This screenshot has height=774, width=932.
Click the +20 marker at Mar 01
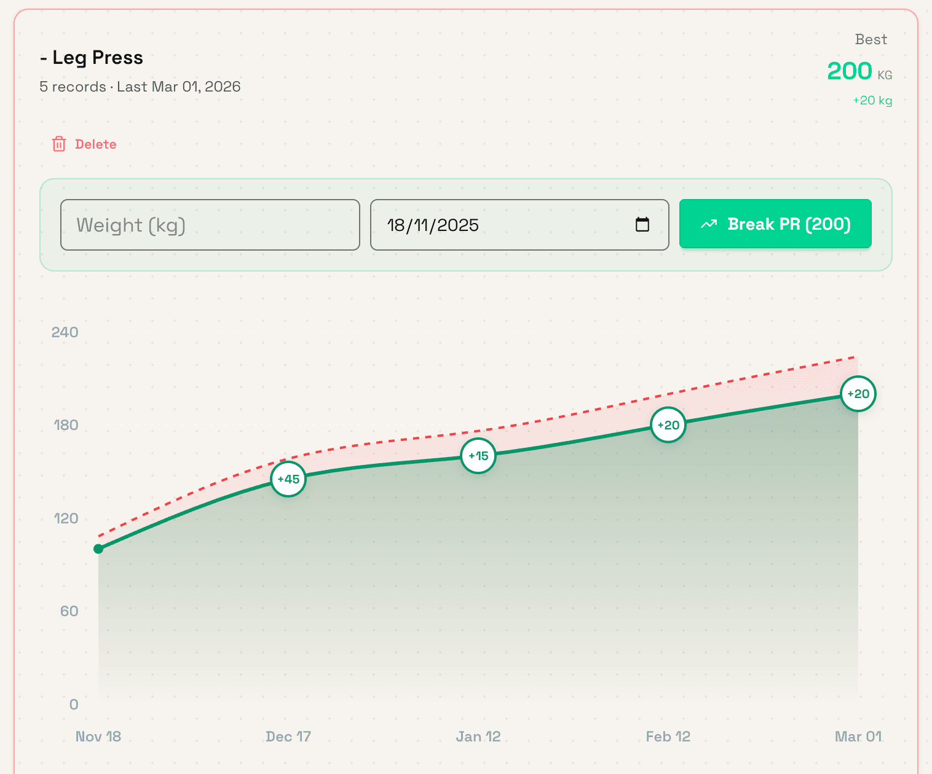[x=858, y=394]
